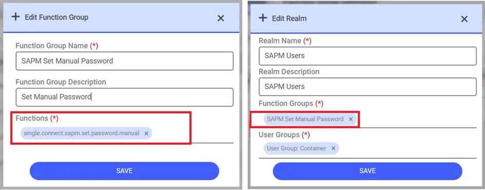Click the Realm Name label
485x190 pixels.
(x=285, y=41)
